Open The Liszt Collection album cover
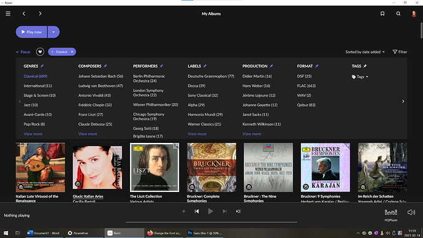Screen dimensions: 423x238 pyautogui.click(x=154, y=167)
